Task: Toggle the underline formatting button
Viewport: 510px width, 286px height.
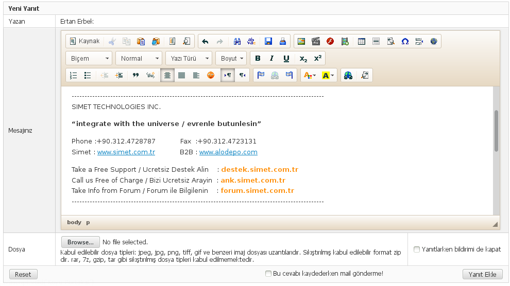Action: pyautogui.click(x=286, y=58)
